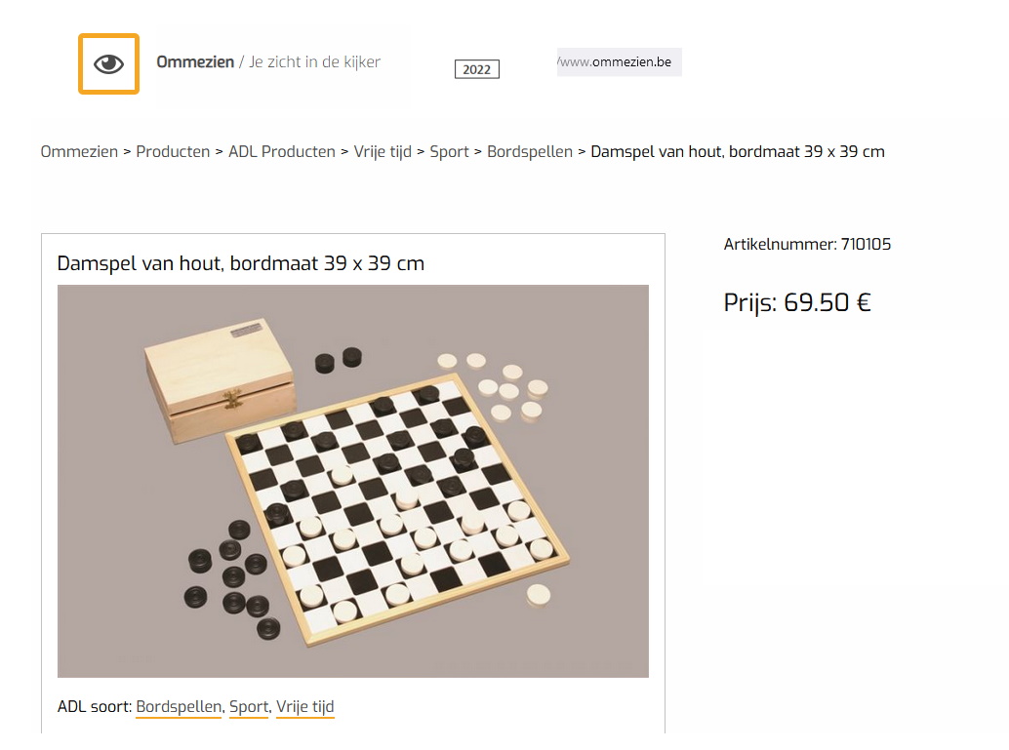Open the checkers board product photo
The height and width of the screenshot is (750, 1009).
[353, 481]
